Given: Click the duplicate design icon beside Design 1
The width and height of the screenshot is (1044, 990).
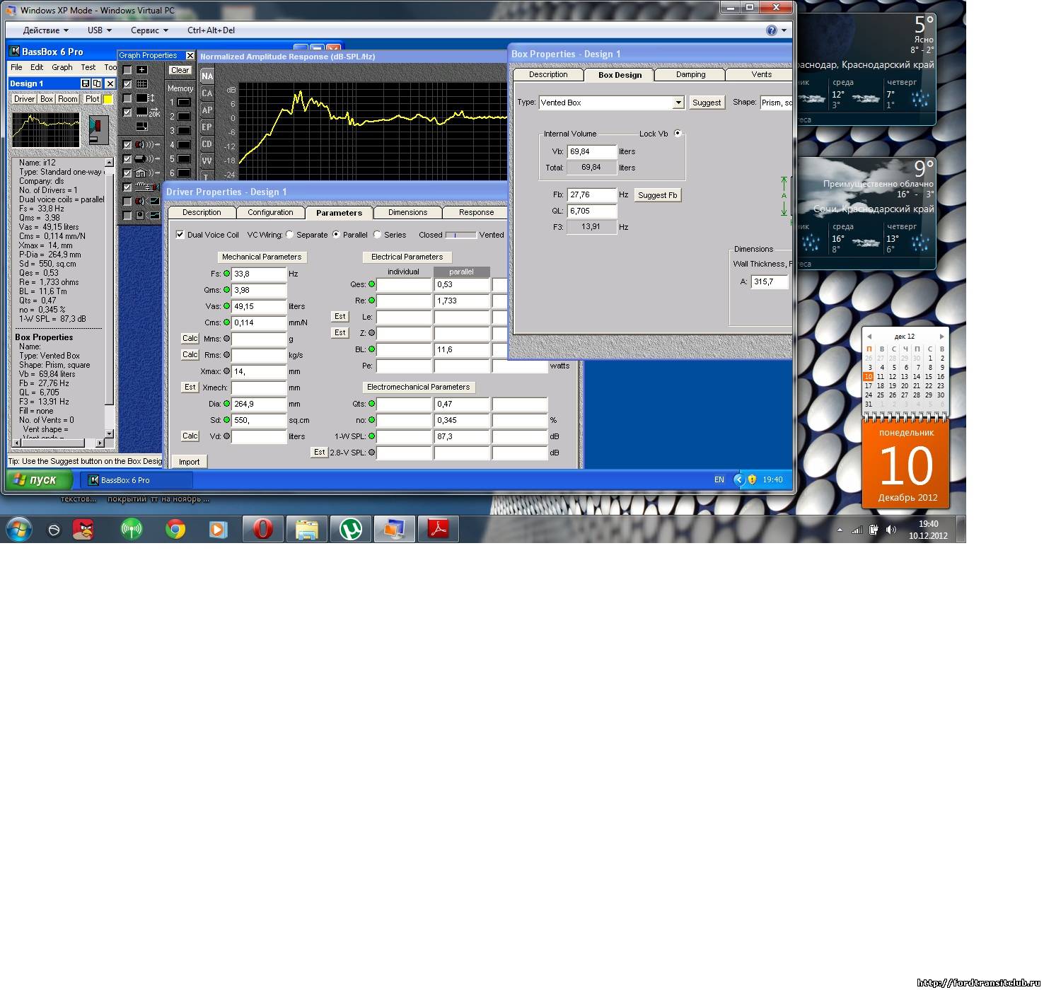Looking at the screenshot, I should [x=98, y=83].
